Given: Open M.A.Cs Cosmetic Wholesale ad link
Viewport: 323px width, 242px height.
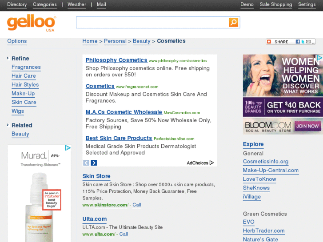Looking at the screenshot, I should coord(124,112).
